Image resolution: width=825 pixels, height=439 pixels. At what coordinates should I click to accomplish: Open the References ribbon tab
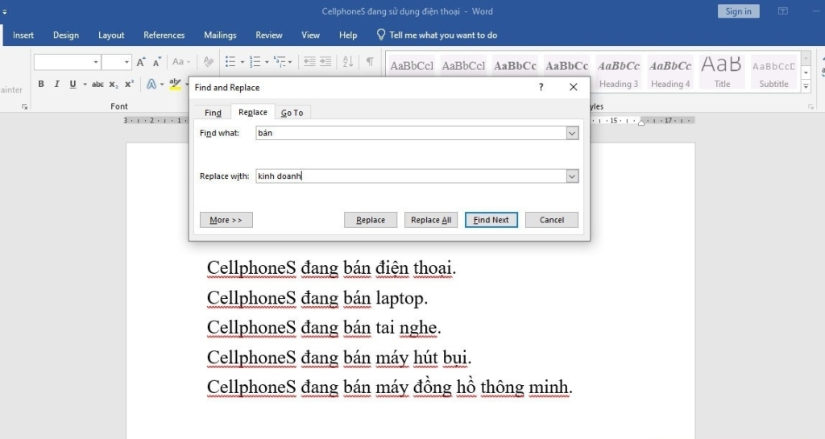click(164, 35)
